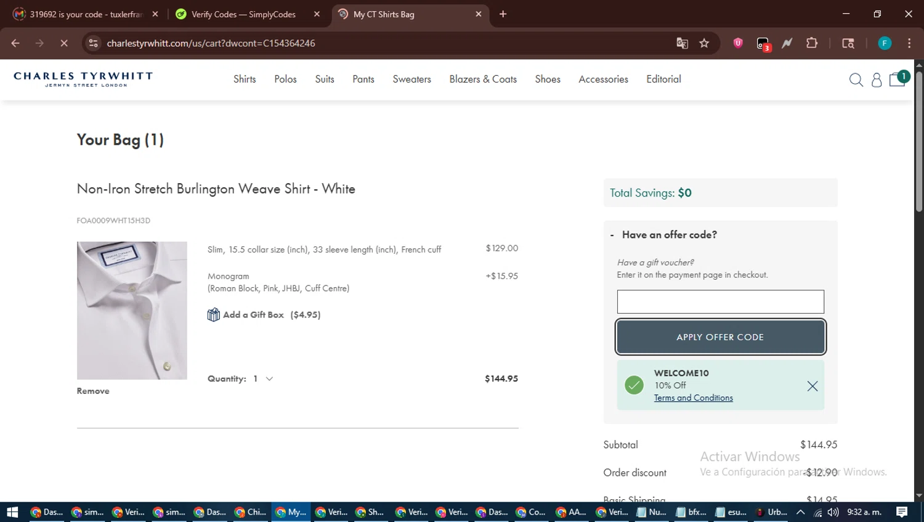
Task: Open a new browser tab
Action: coord(503,14)
